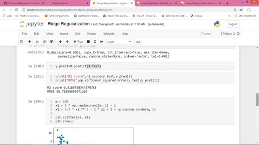
Task: Move selected cell down arrow
Action: click(67, 42)
